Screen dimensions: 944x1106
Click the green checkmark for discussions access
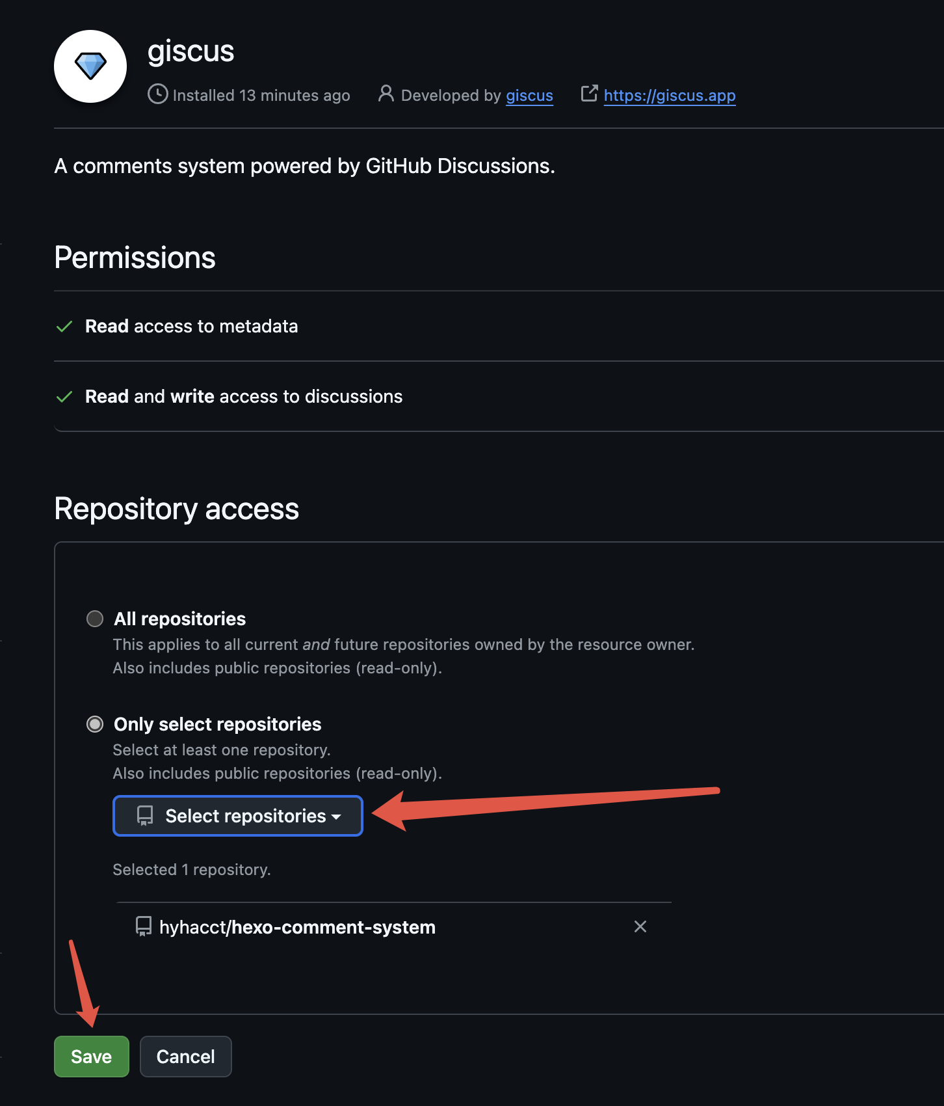coord(64,397)
